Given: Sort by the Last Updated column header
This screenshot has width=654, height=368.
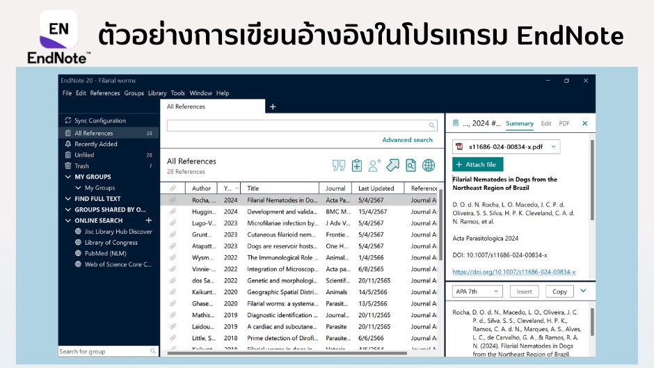Looking at the screenshot, I should [378, 188].
